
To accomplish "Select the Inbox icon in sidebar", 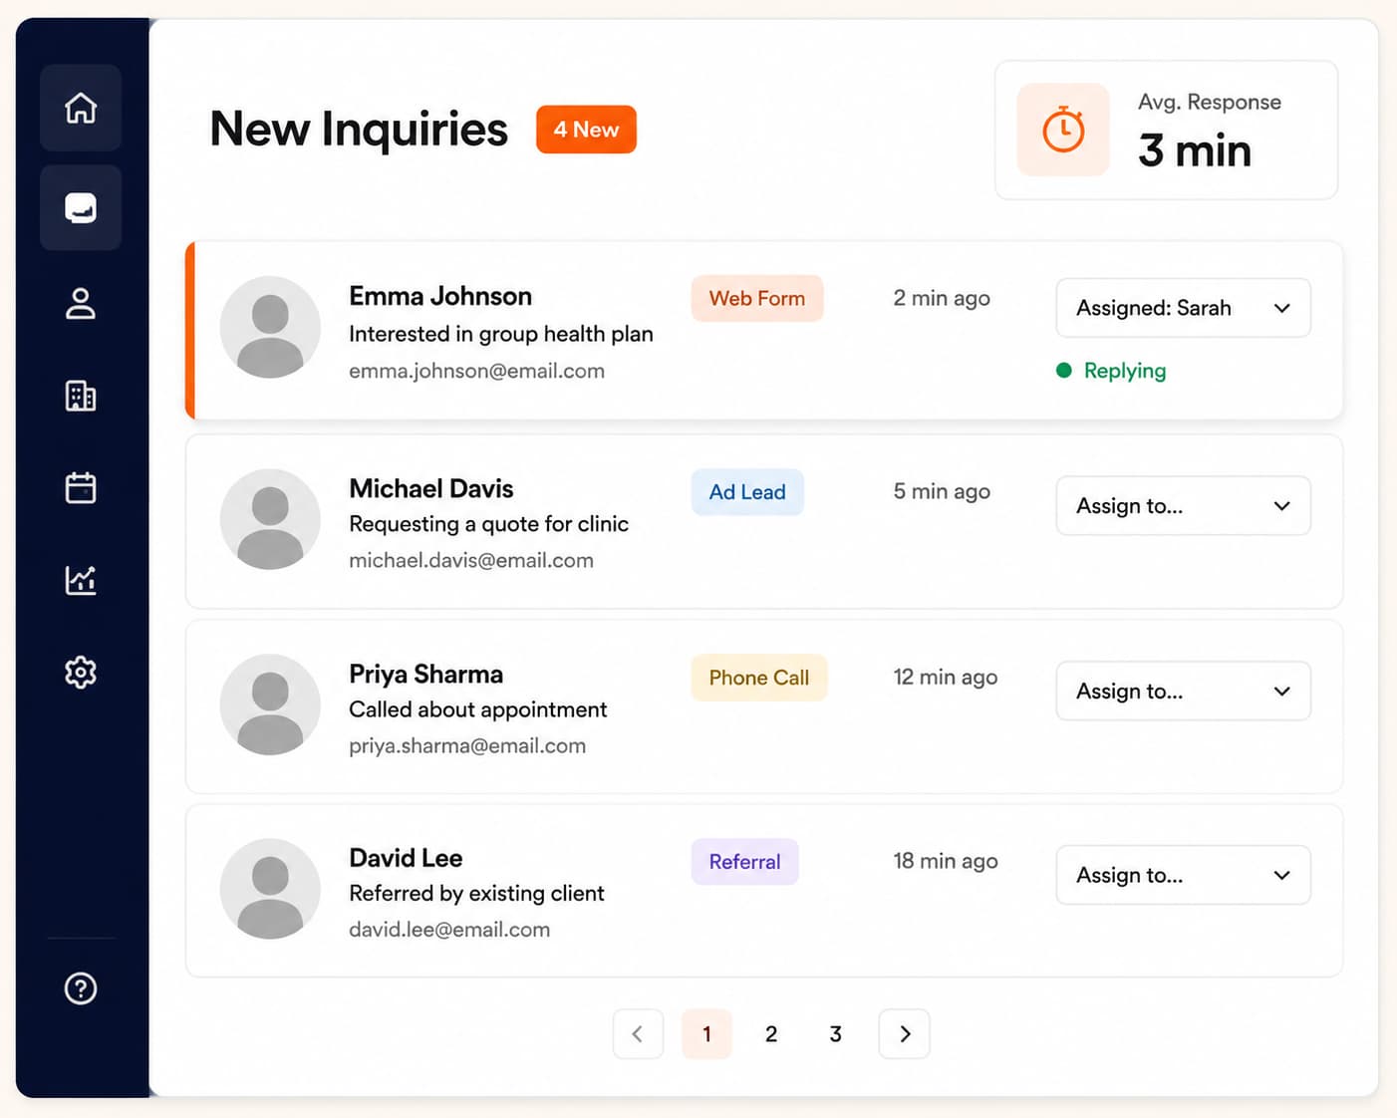I will tap(81, 207).
